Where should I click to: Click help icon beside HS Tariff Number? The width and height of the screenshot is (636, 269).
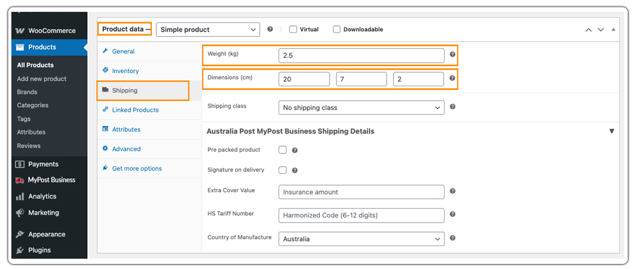click(x=452, y=214)
